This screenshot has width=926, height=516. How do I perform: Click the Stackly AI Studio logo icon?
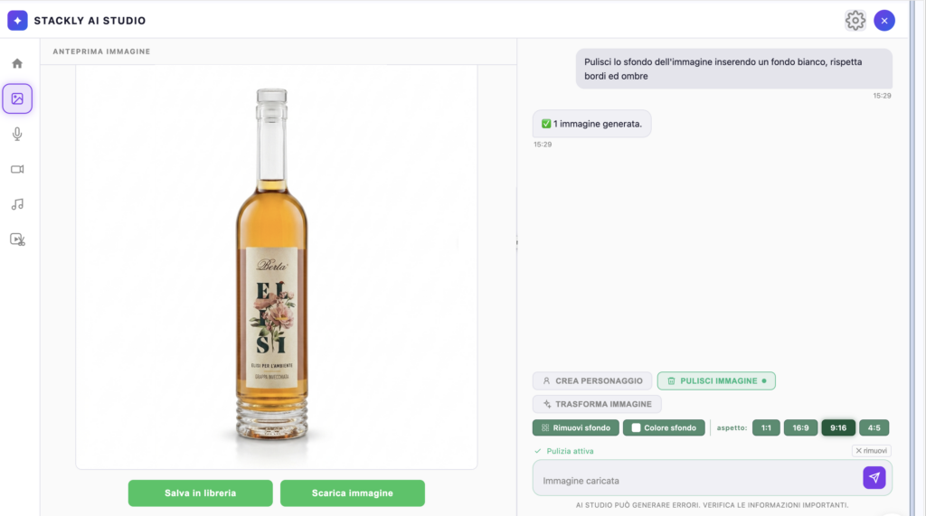click(x=17, y=21)
